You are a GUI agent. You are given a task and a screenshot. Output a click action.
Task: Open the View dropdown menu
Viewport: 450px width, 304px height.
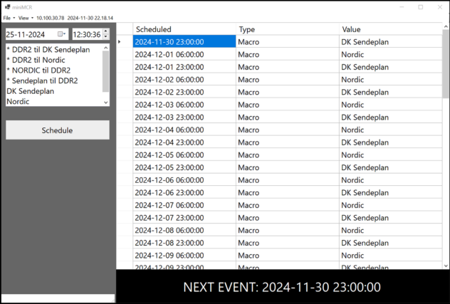coord(24,17)
